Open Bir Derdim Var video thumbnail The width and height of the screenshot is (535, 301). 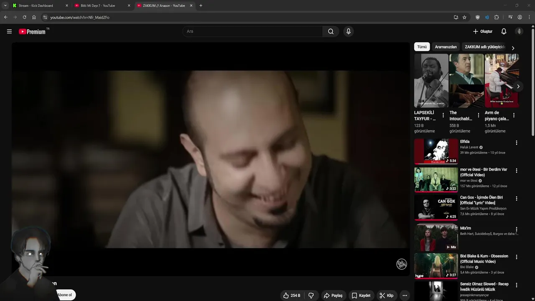point(436,179)
